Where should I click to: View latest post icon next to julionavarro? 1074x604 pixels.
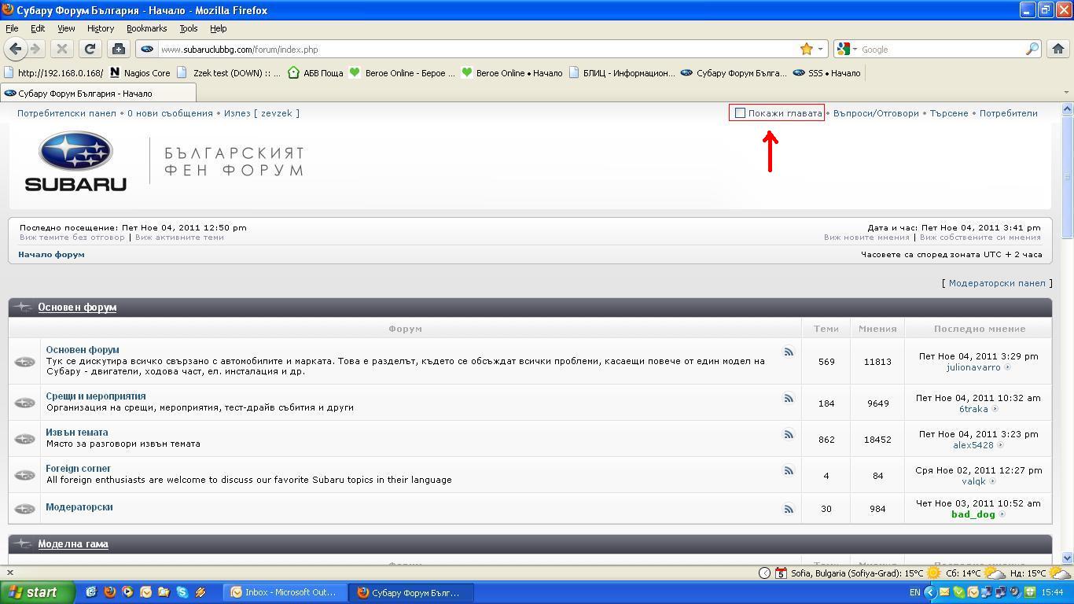coord(1007,367)
